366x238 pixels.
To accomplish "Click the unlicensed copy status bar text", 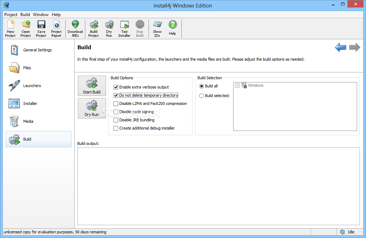I will click(x=55, y=232).
